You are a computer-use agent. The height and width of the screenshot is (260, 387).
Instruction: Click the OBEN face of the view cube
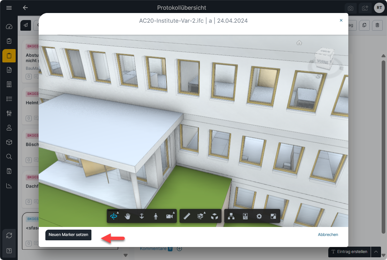pos(325,52)
